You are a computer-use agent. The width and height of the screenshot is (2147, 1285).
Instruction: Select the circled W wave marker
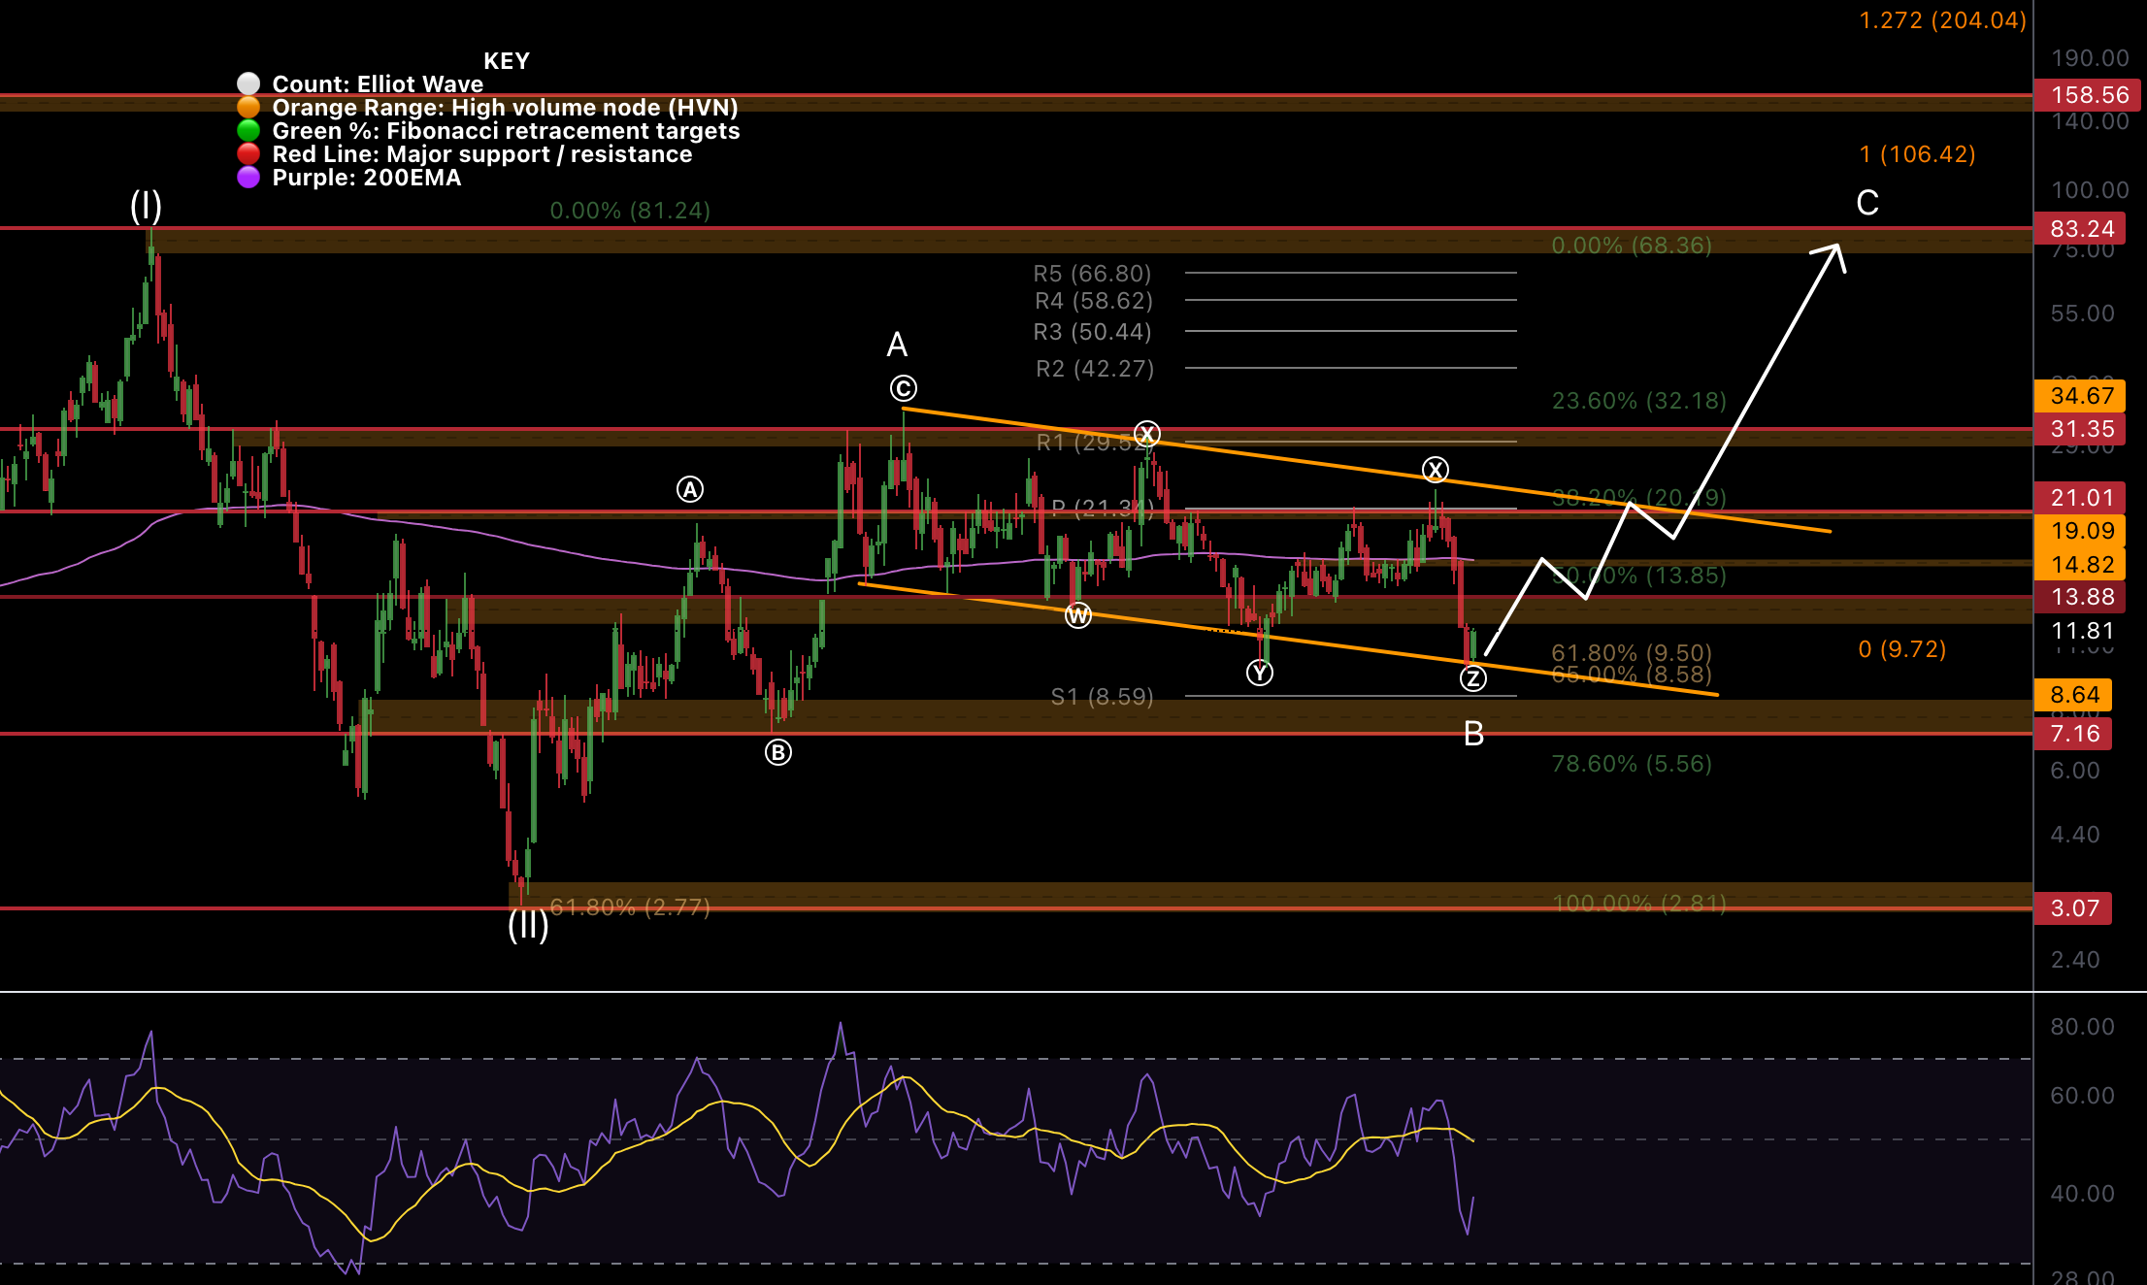[x=1078, y=614]
